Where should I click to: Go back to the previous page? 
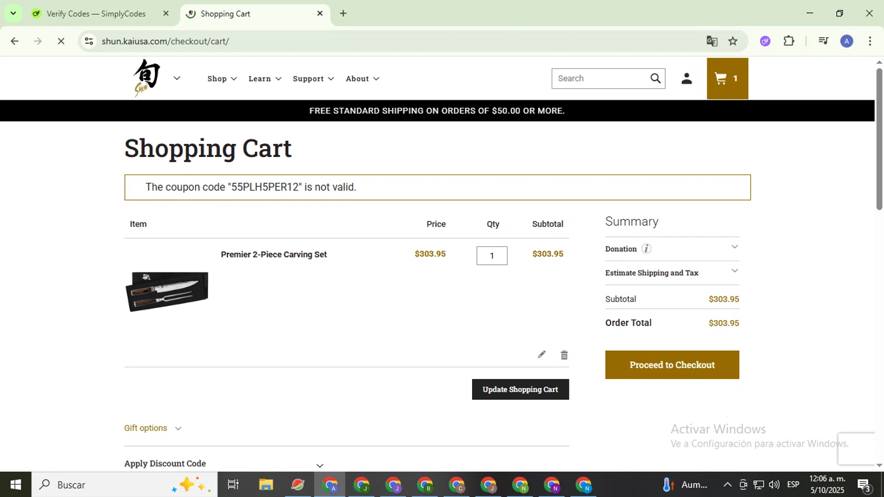click(15, 41)
